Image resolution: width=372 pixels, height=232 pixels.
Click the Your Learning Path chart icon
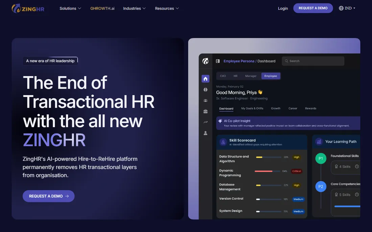(x=319, y=142)
